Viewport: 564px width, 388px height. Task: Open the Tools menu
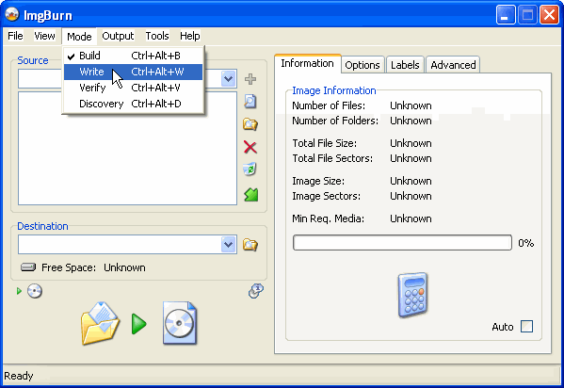coord(157,36)
